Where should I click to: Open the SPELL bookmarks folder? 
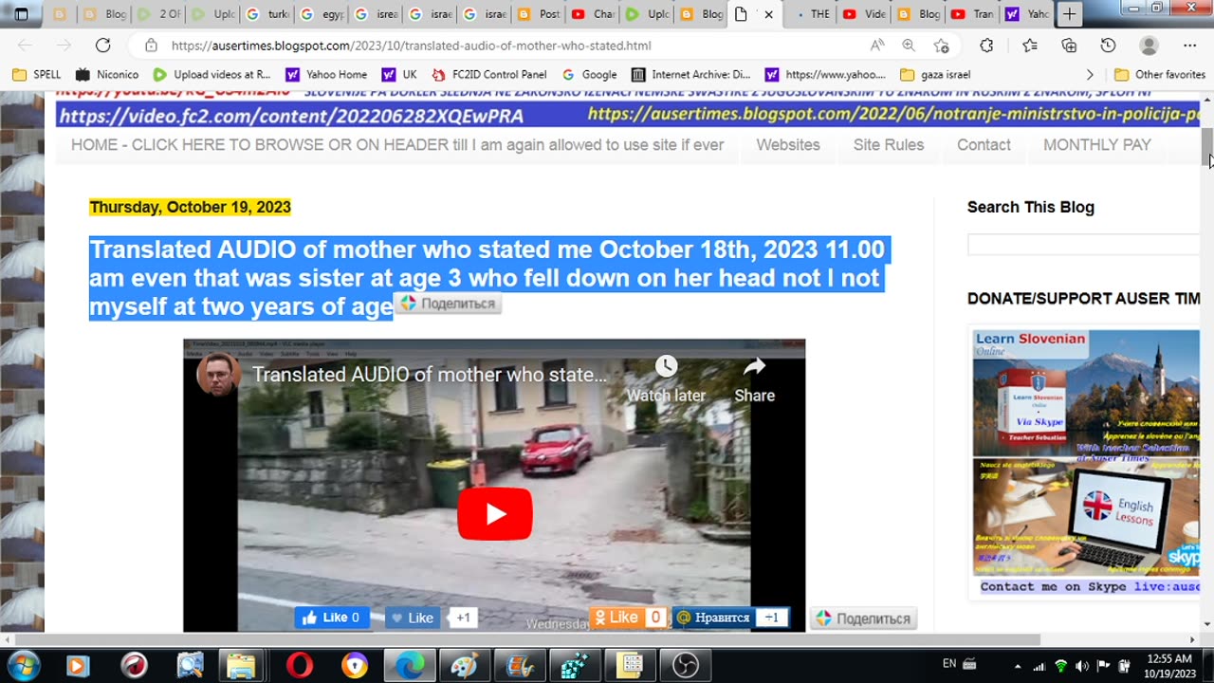tap(37, 74)
